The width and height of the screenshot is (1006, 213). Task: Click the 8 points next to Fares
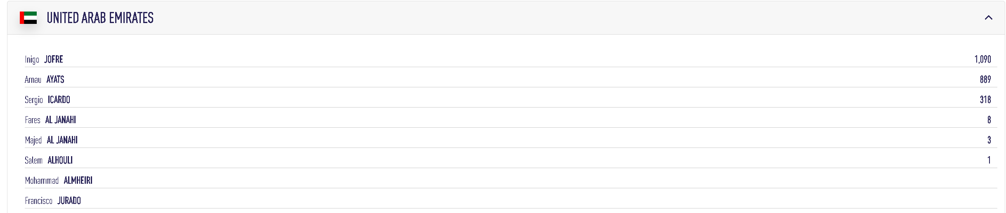989,120
